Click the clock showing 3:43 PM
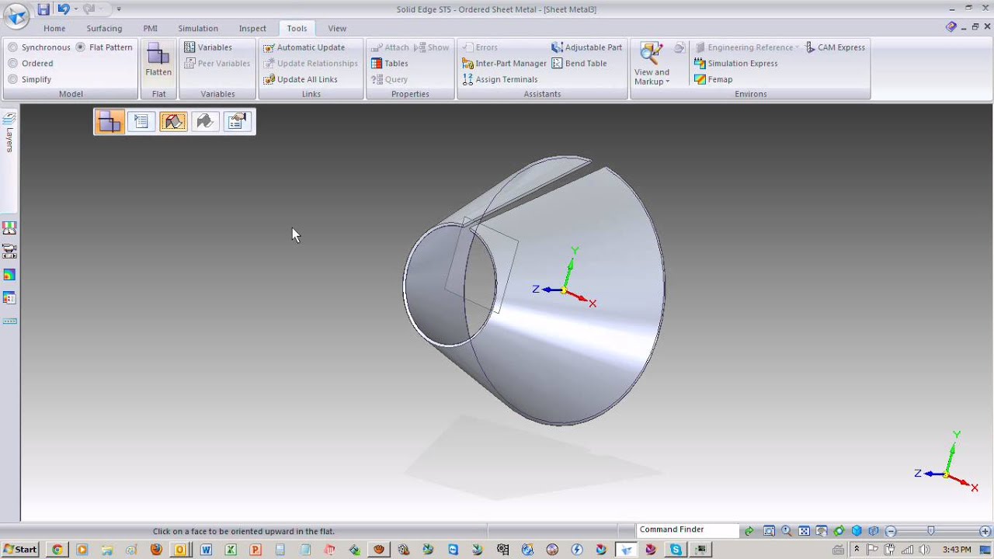This screenshot has width=994, height=559. [x=956, y=549]
